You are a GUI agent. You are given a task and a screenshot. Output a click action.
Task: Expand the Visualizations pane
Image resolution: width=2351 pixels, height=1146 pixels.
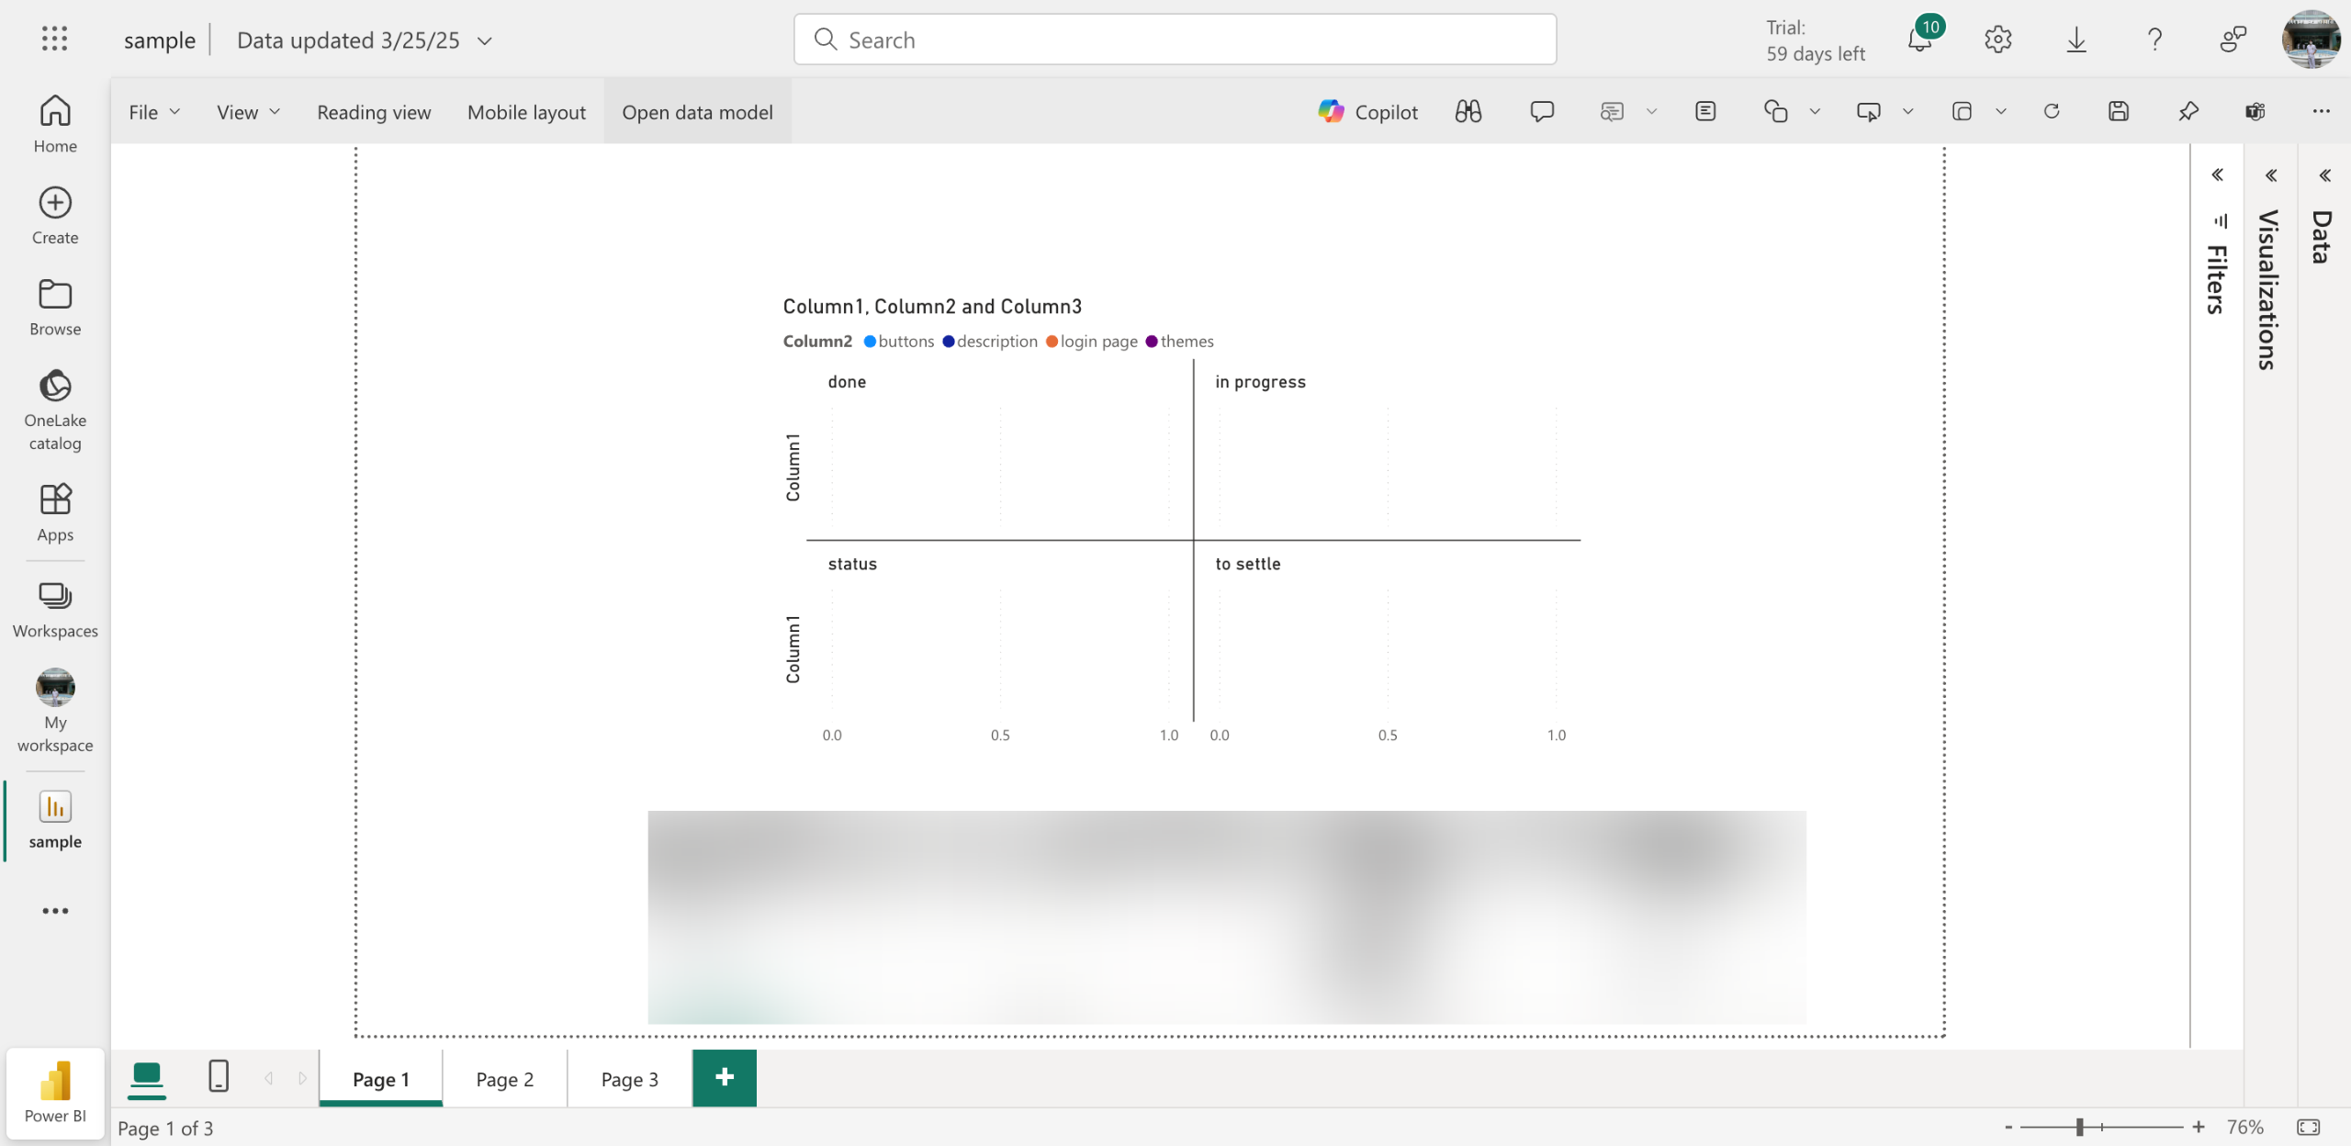(2270, 175)
